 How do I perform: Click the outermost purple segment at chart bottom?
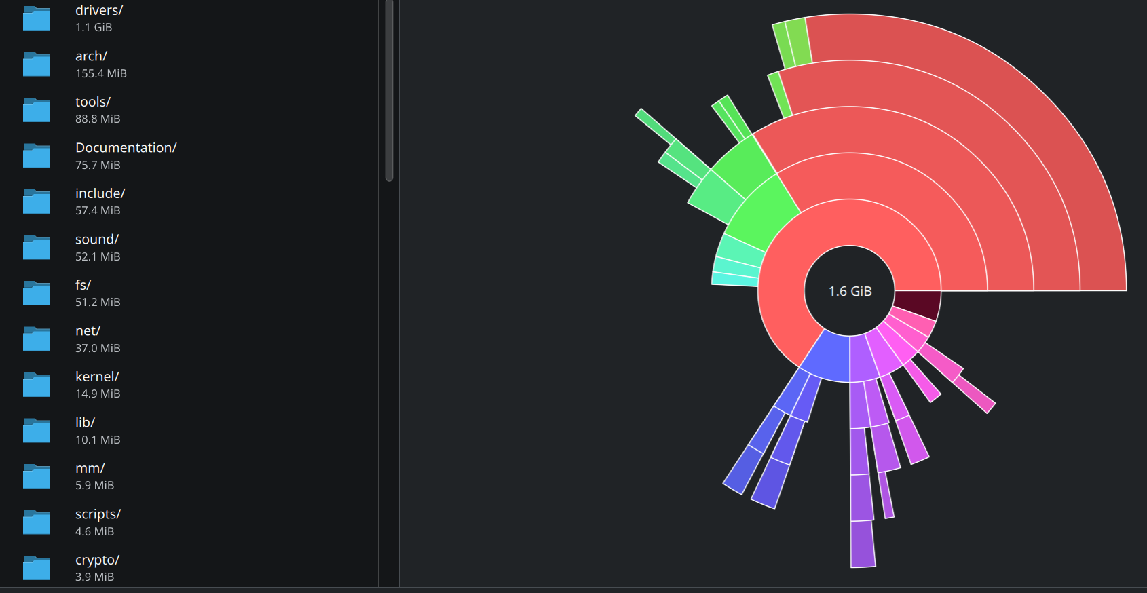click(863, 543)
